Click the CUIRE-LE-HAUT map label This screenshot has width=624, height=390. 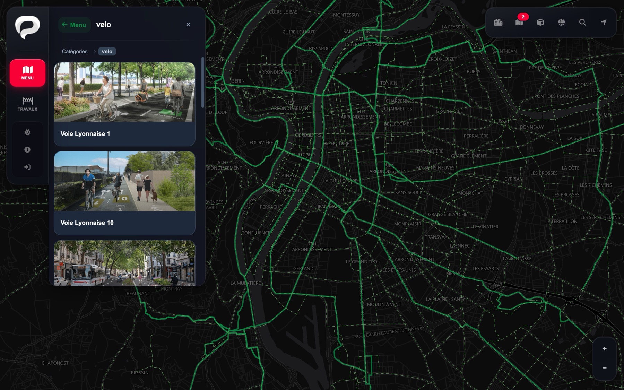pyautogui.click(x=298, y=32)
